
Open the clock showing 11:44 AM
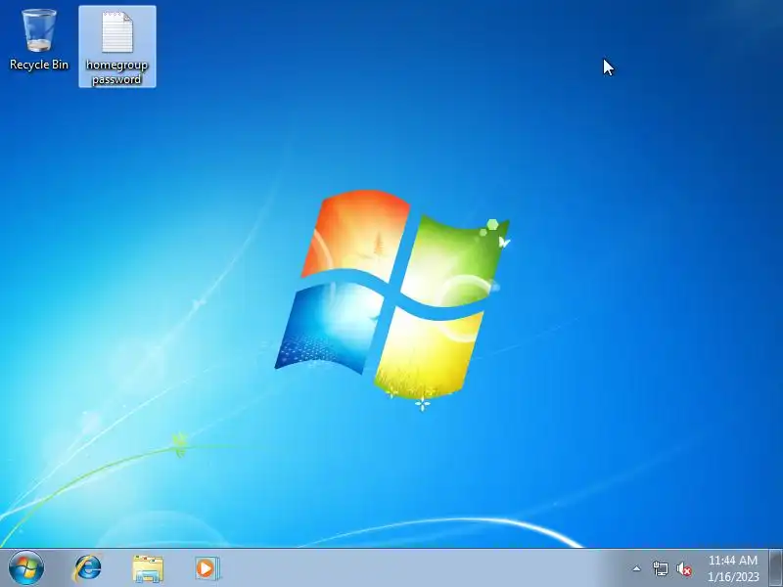(733, 568)
